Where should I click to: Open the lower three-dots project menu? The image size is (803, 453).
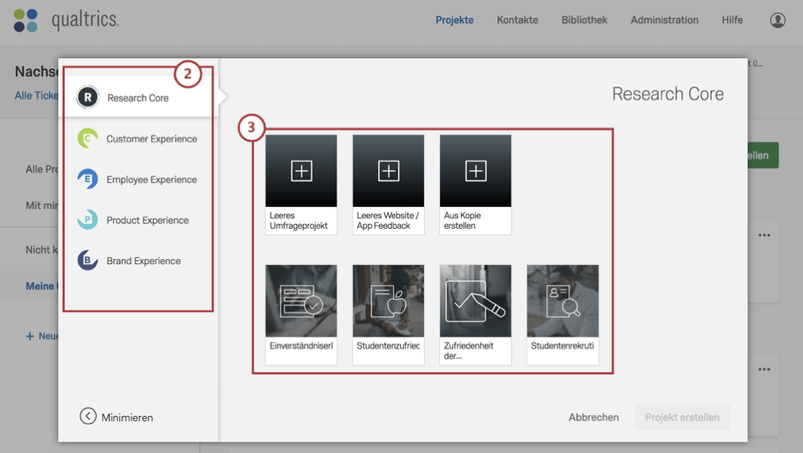(x=764, y=369)
